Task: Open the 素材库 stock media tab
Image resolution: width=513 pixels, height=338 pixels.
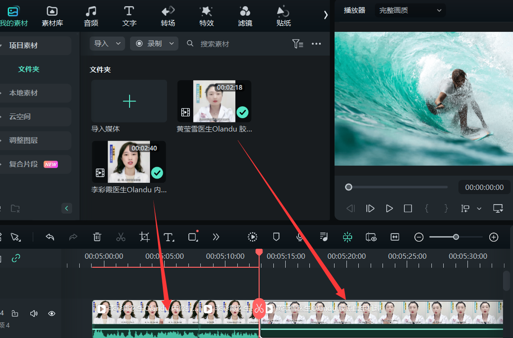Action: [52, 16]
